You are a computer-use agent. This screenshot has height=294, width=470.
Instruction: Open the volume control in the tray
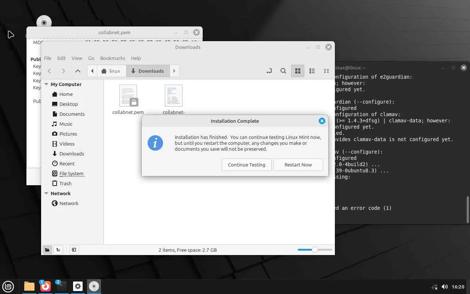[x=445, y=287]
